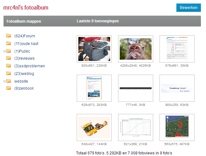This screenshot has height=156, width=206.
Task: Click the Public folder icon
Action: (x=9, y=51)
